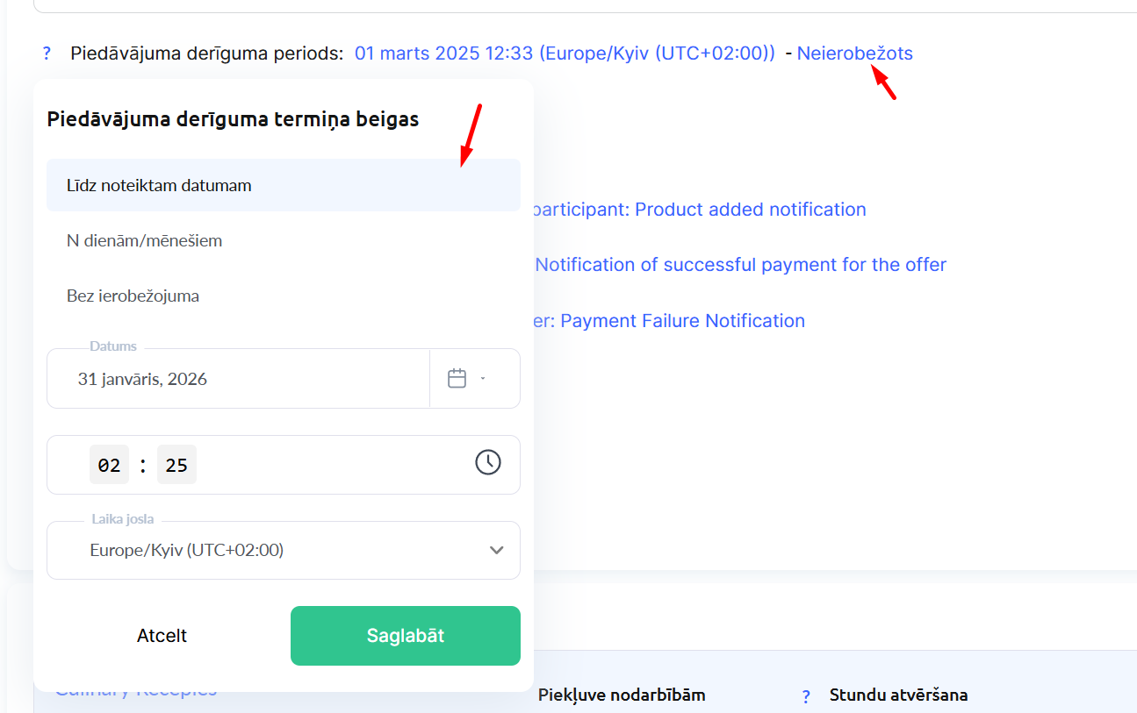This screenshot has width=1137, height=713.
Task: Click the minutes box showing 25
Action: click(176, 465)
